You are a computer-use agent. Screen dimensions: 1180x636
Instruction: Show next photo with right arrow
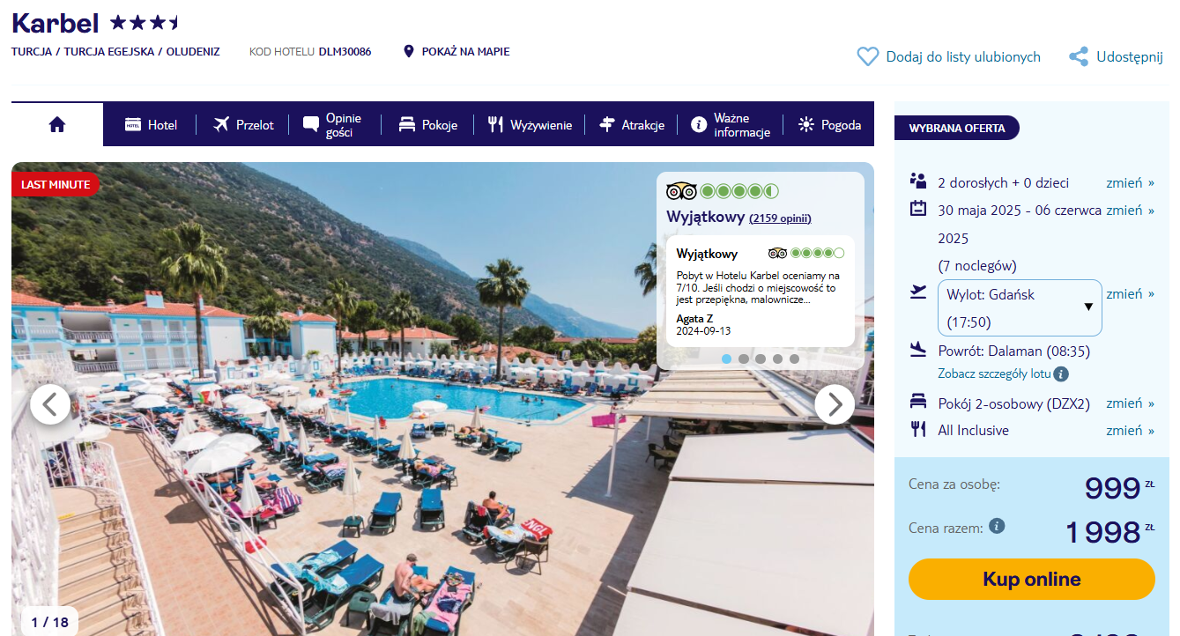coord(834,404)
